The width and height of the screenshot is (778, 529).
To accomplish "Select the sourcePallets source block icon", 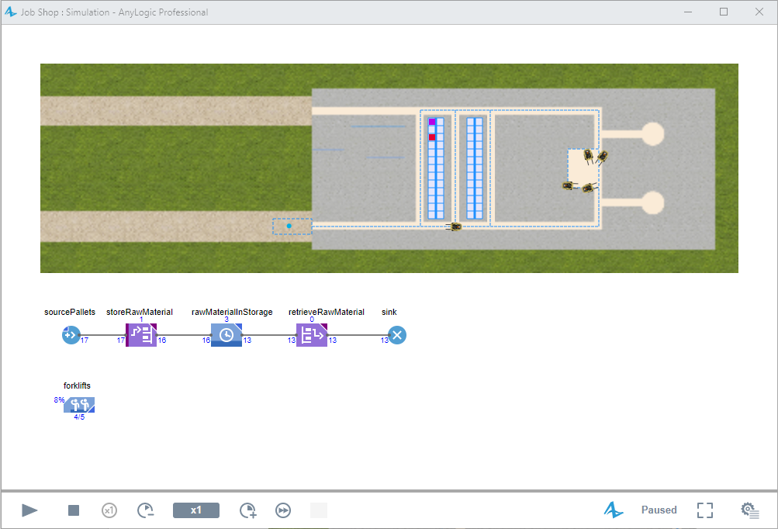I will click(x=71, y=335).
